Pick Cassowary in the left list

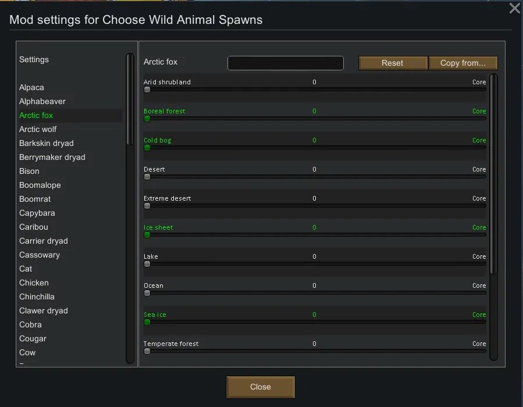40,255
